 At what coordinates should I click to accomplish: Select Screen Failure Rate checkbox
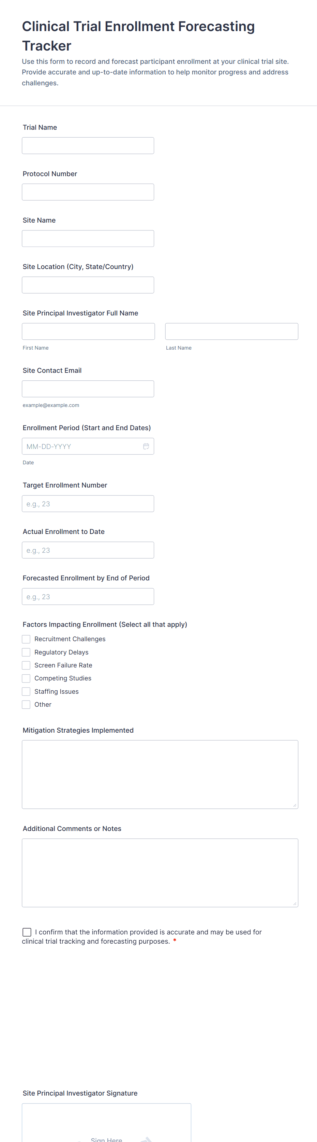[x=26, y=665]
